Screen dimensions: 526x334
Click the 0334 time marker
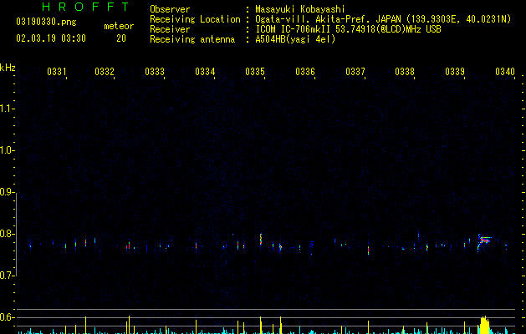click(x=205, y=72)
